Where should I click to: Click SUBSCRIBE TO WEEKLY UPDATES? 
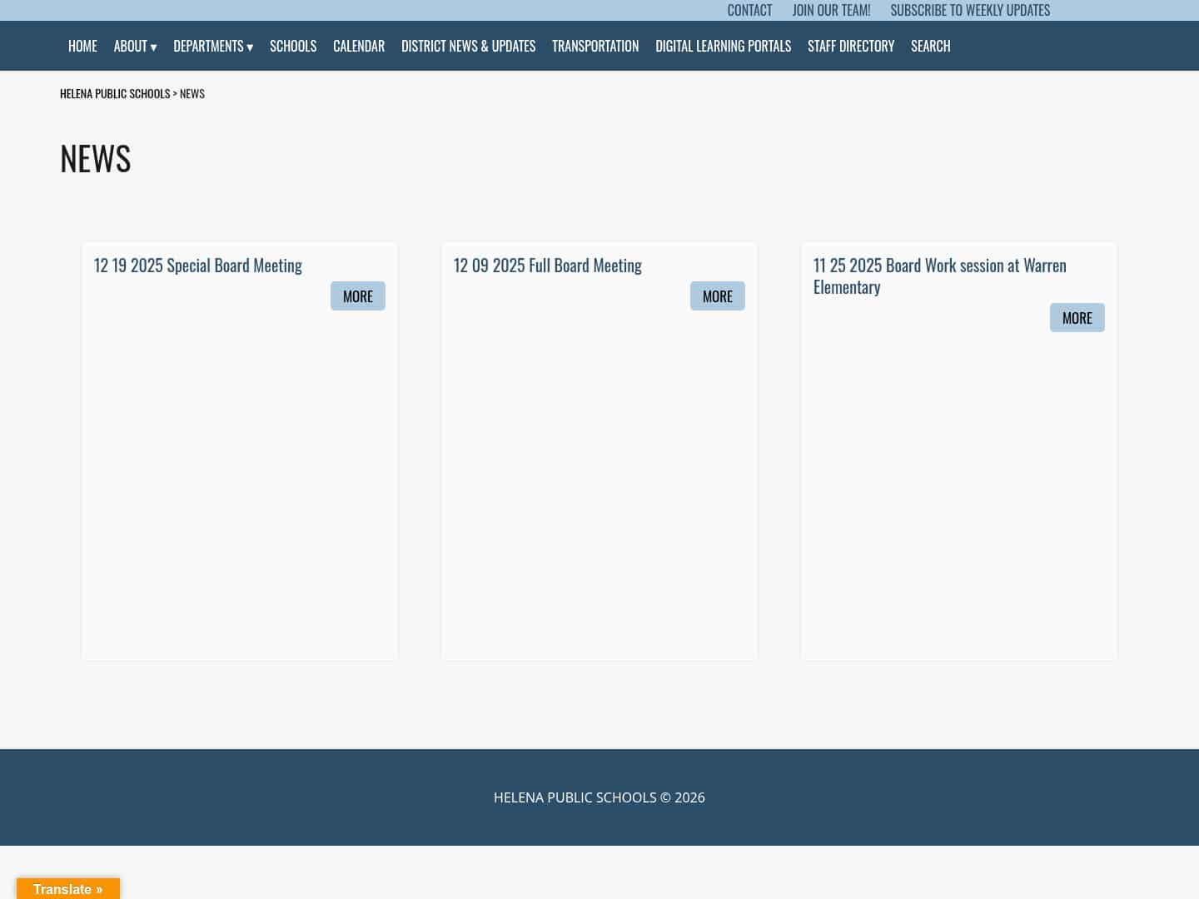click(970, 10)
